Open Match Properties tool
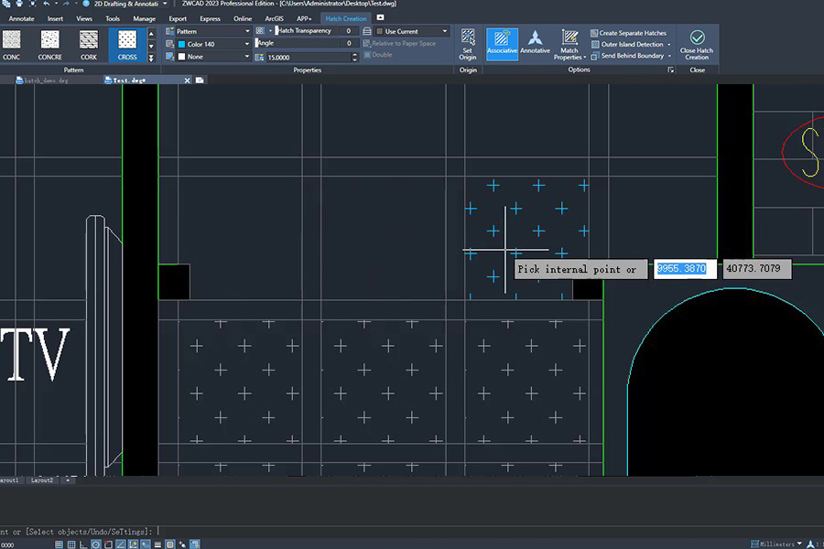The image size is (824, 549). click(x=569, y=45)
